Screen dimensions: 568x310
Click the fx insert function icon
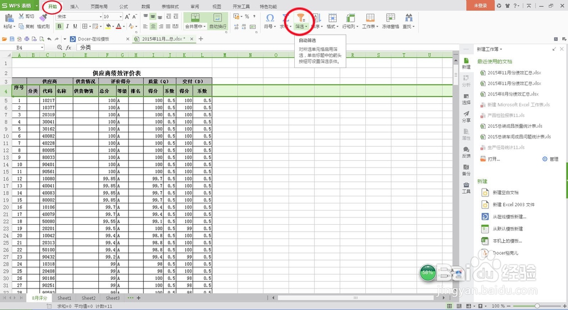tap(69, 48)
